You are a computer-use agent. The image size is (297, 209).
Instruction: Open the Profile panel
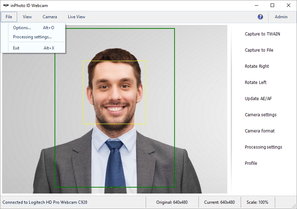coord(251,163)
